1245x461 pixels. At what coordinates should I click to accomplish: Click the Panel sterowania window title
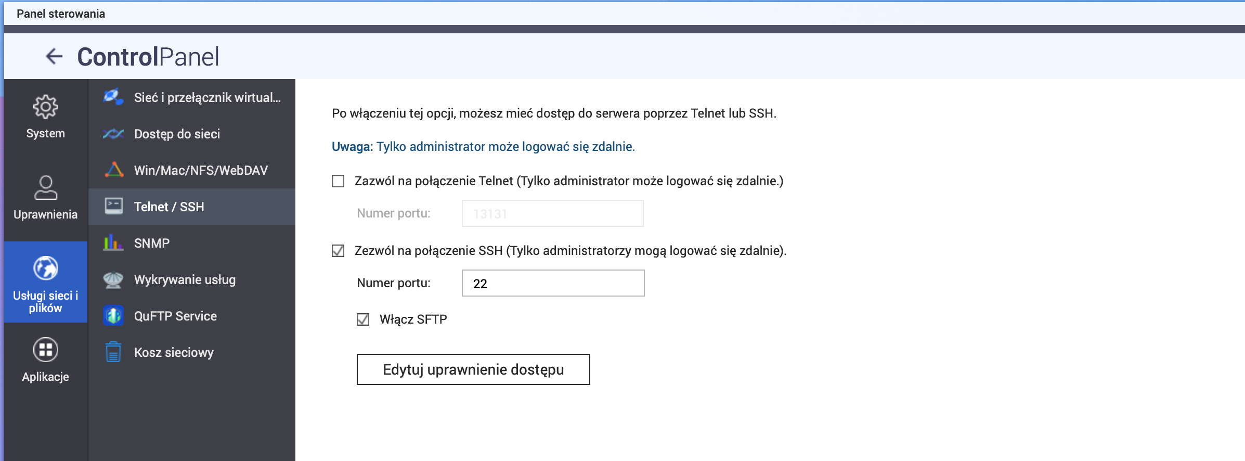61,14
